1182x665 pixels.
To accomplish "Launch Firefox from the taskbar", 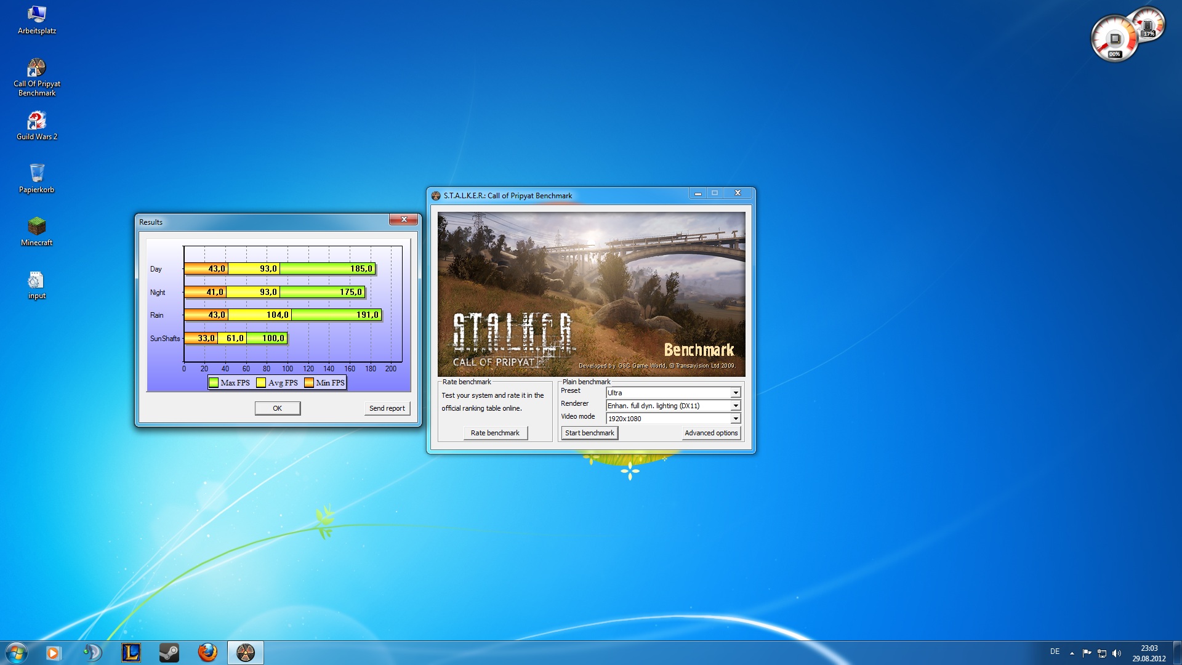I will [x=207, y=653].
